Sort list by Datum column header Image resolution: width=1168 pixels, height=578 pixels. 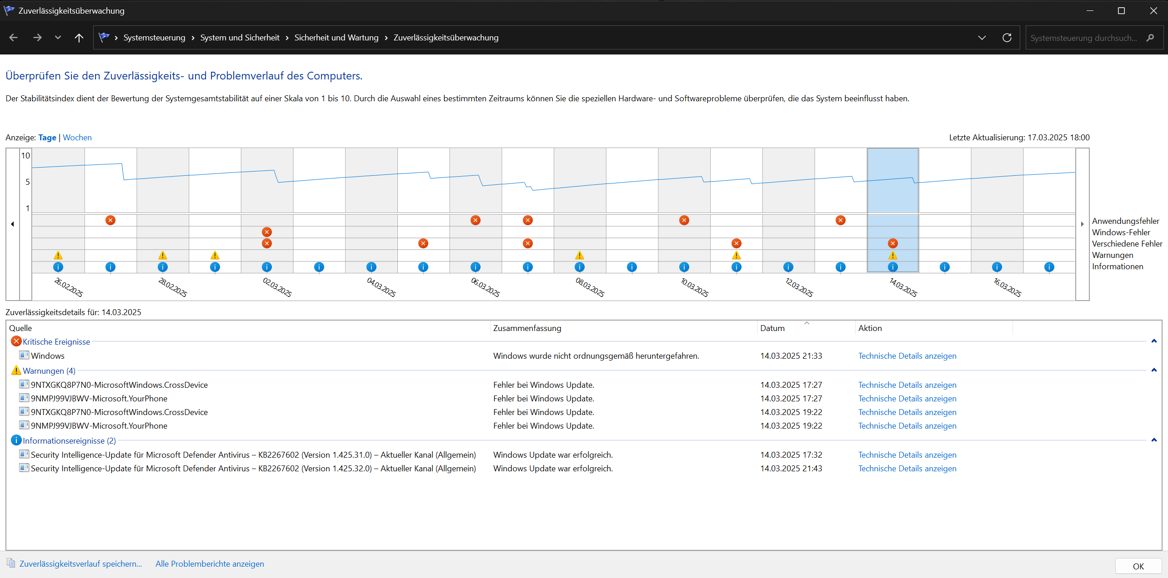[x=772, y=328]
